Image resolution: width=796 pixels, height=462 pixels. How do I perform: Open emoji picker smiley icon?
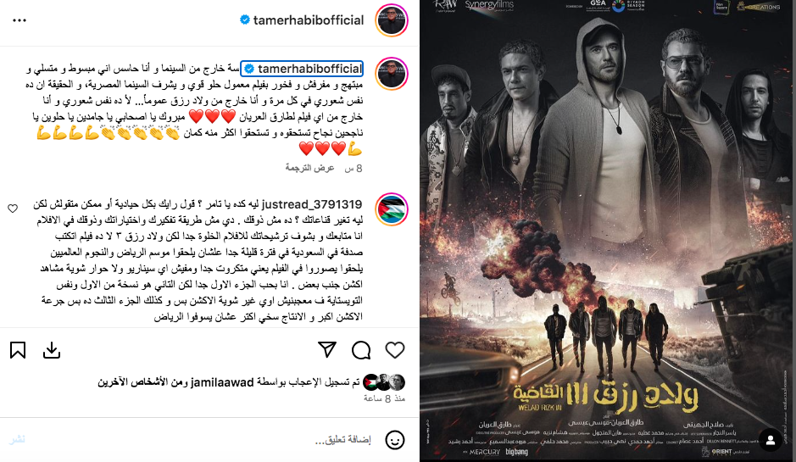(x=395, y=440)
